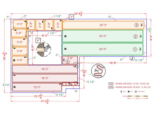Select the 20'-3" orange heating mat
154x115 pixels.
(103, 25)
